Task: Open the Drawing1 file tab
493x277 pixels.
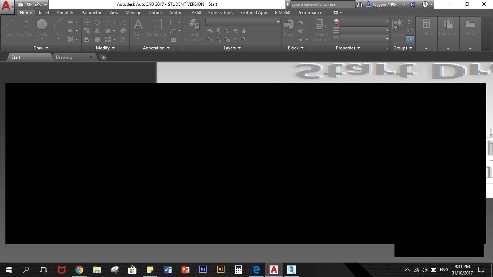Action: pos(66,57)
